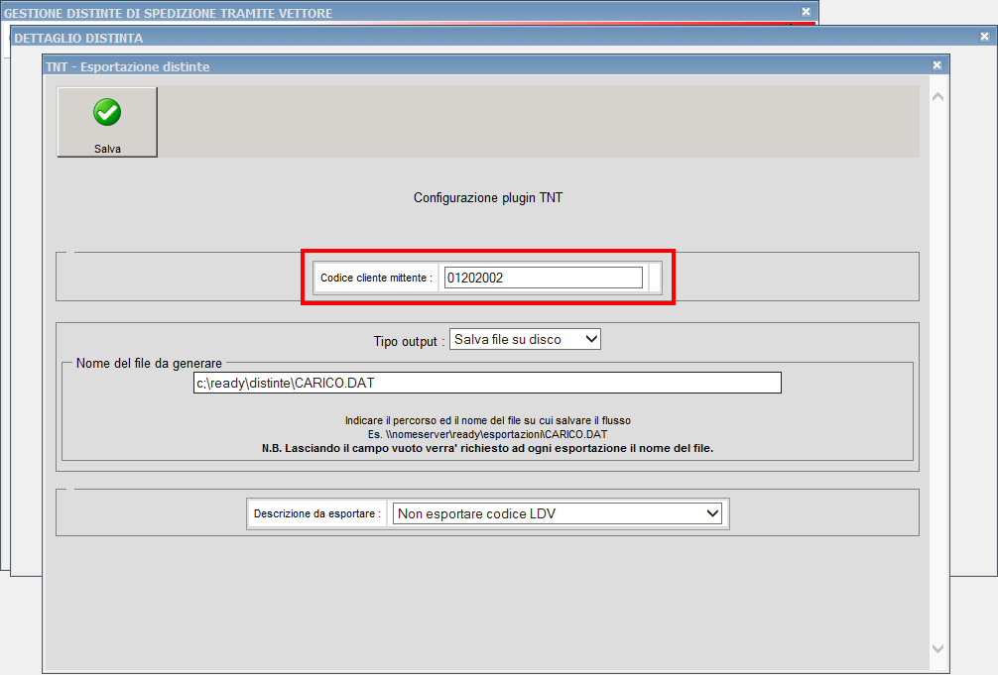
Task: Close the Dettaglio Distinta window
Action: pos(984,38)
